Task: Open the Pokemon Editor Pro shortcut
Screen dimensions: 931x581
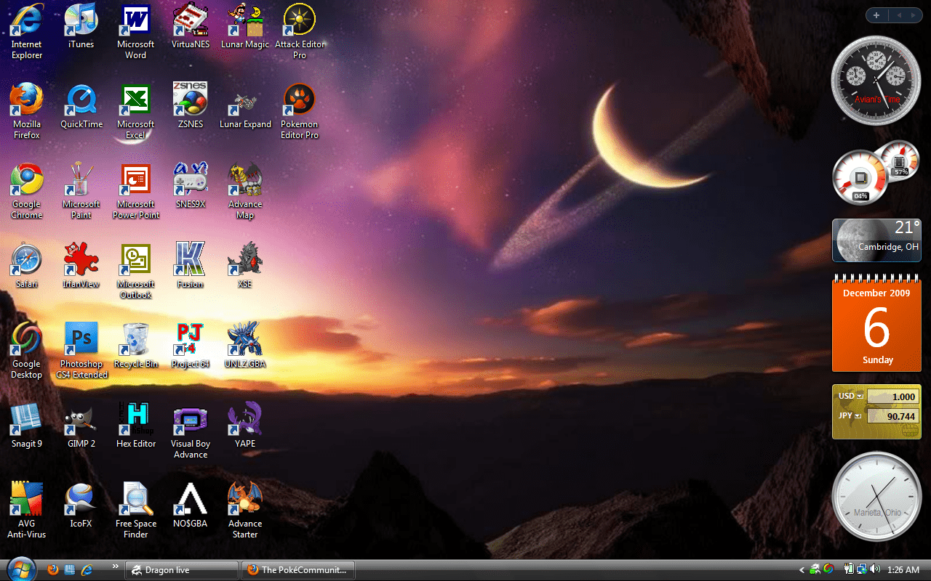Action: pos(300,111)
